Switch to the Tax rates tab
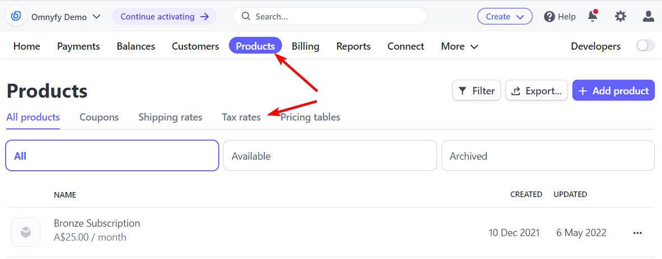 pos(242,117)
